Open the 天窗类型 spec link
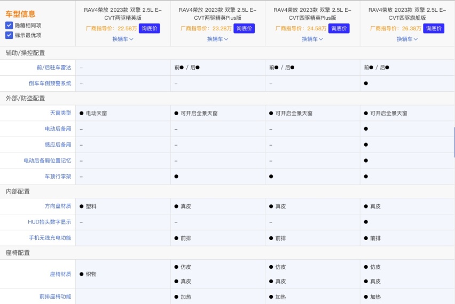This screenshot has height=304, width=455. click(x=60, y=113)
